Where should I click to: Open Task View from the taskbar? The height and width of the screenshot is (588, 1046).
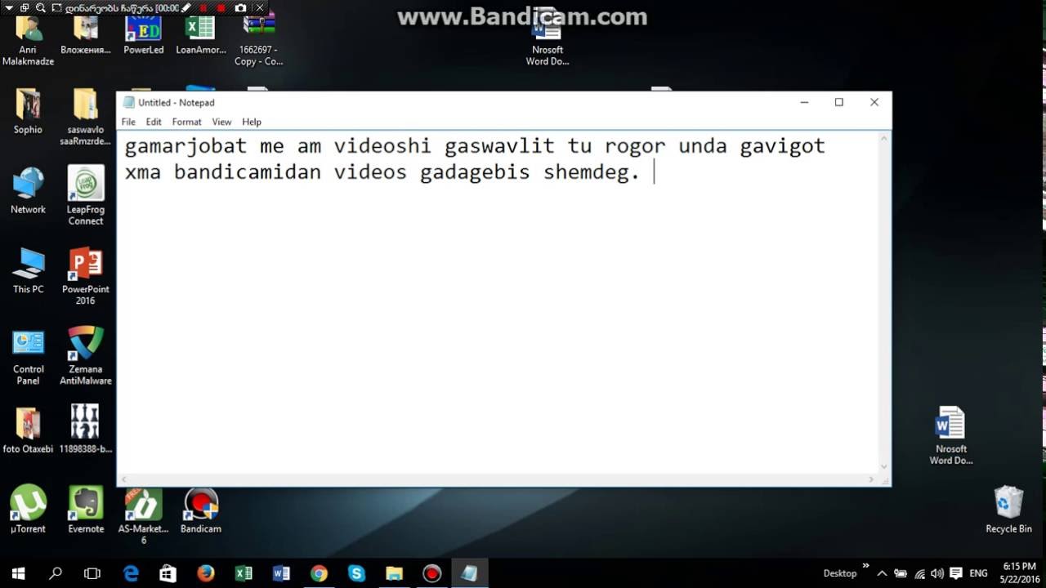[x=92, y=573]
